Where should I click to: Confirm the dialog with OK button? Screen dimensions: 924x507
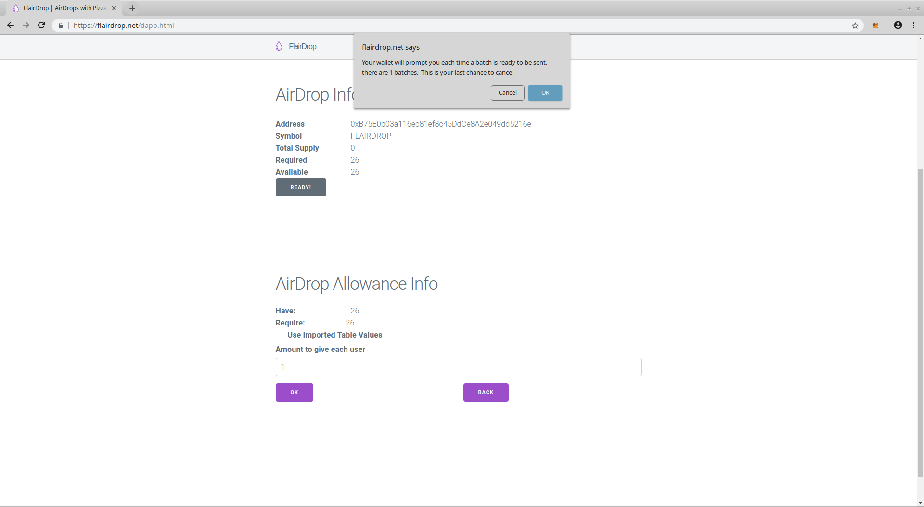pyautogui.click(x=545, y=93)
